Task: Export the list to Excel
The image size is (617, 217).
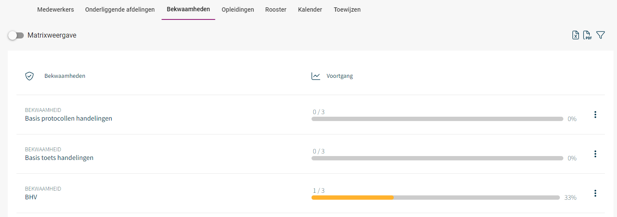Action: (575, 35)
